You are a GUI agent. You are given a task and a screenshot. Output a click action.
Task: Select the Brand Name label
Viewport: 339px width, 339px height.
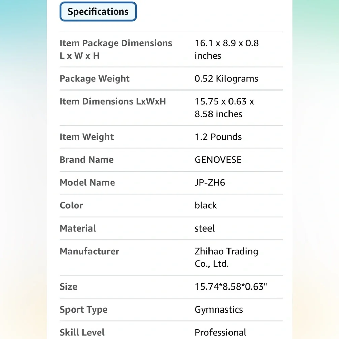tap(87, 160)
